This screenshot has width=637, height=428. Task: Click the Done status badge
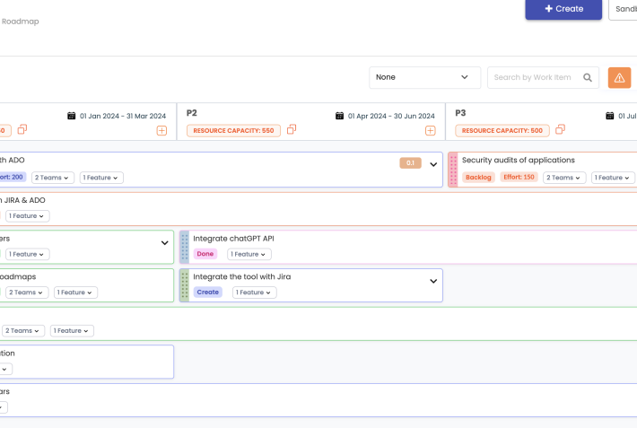[205, 255]
